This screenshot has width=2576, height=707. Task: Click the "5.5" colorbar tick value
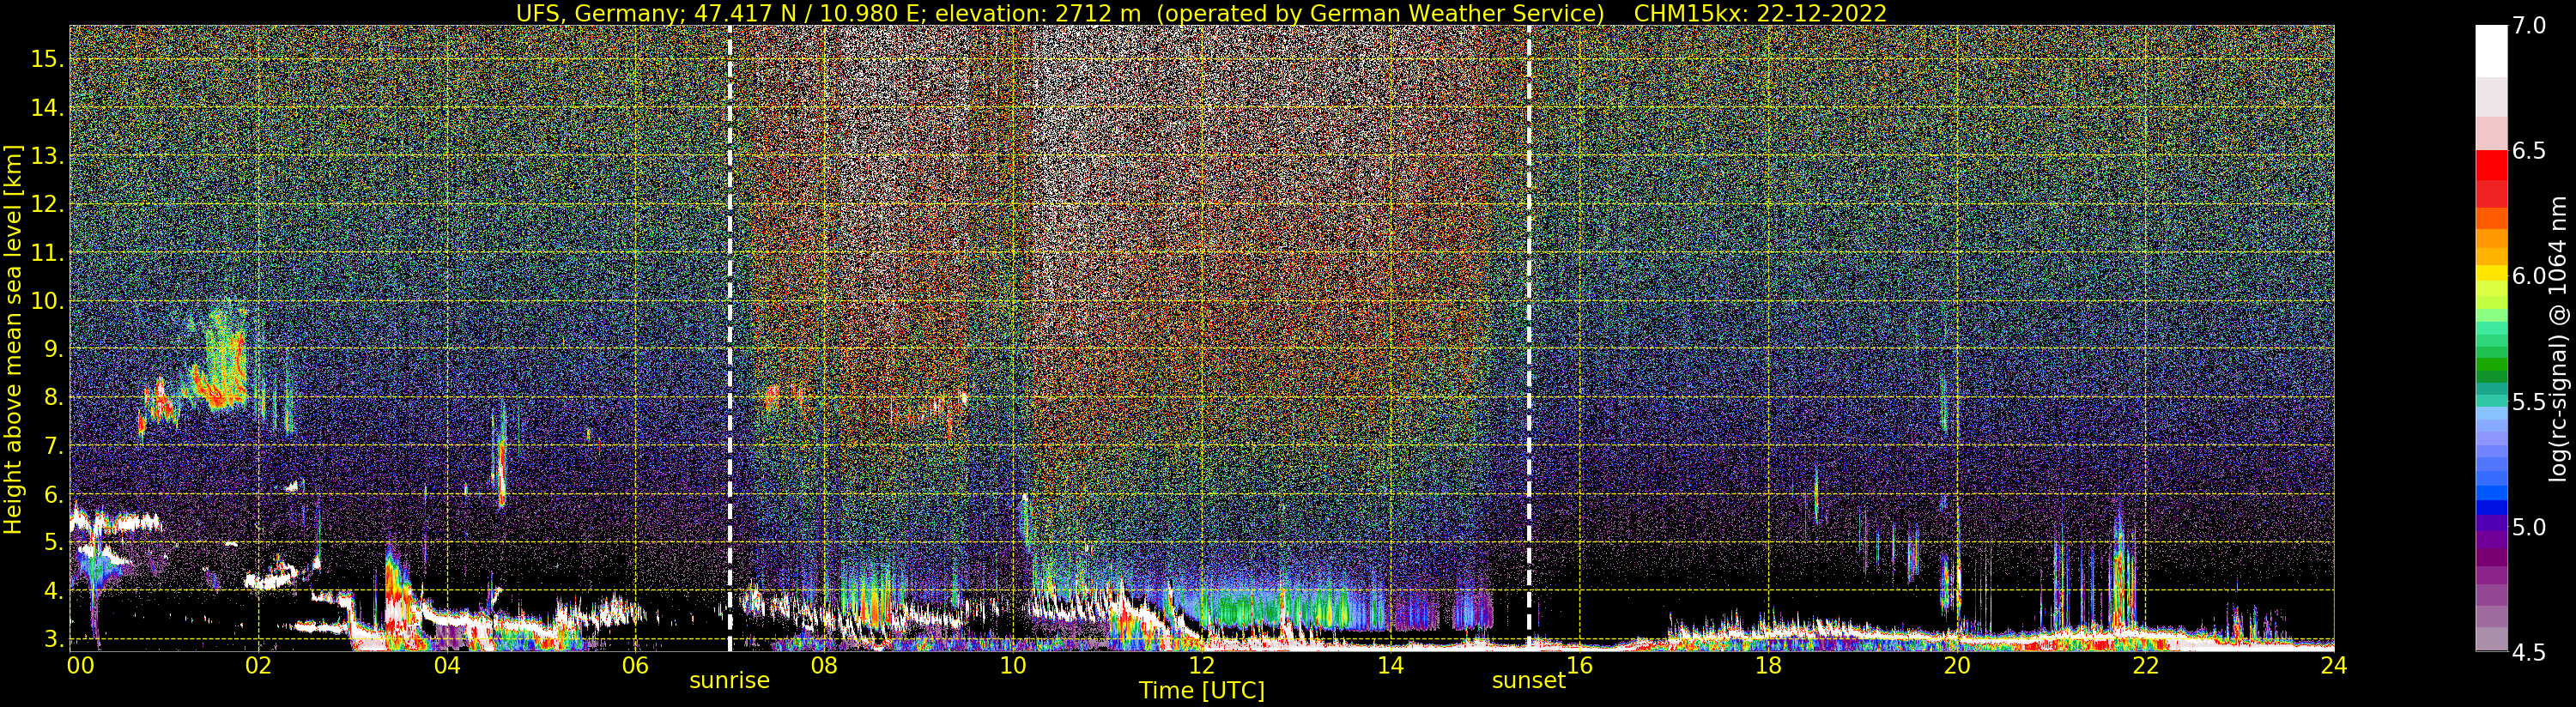click(x=2529, y=402)
